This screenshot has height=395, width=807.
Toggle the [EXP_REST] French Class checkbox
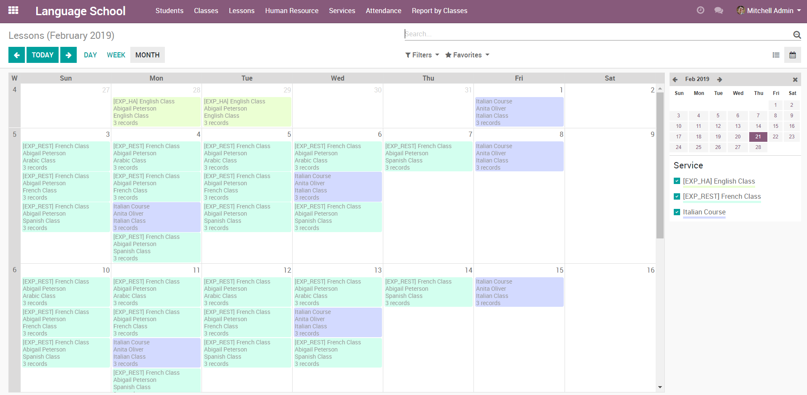tap(677, 196)
